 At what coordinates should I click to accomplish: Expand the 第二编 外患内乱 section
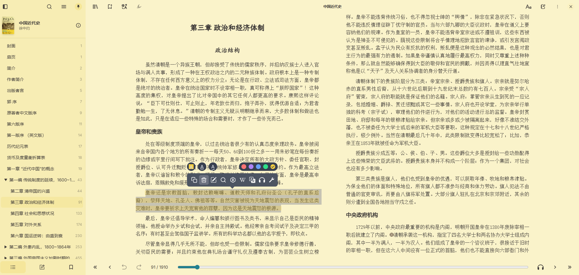click(6, 247)
